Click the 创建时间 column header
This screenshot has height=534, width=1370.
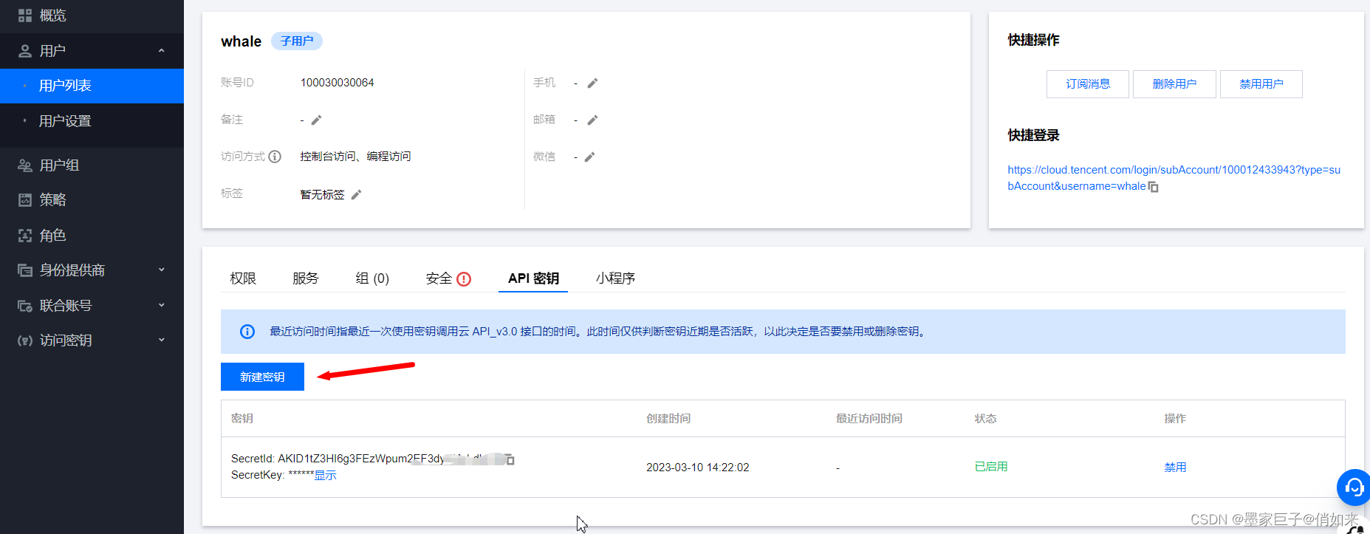pyautogui.click(x=668, y=419)
